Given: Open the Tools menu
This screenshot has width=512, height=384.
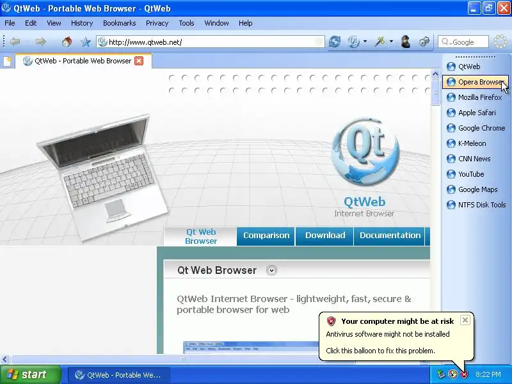Looking at the screenshot, I should (x=186, y=23).
